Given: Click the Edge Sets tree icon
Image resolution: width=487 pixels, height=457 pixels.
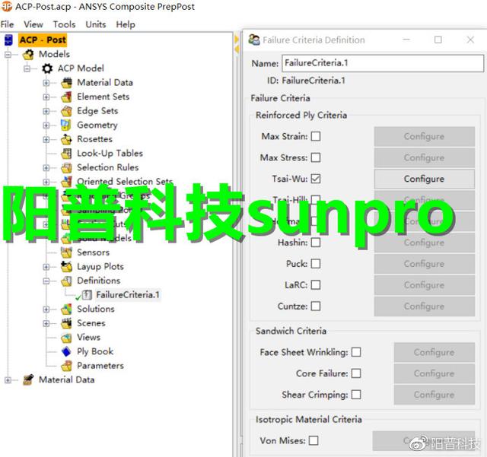Looking at the screenshot, I should (x=66, y=111).
